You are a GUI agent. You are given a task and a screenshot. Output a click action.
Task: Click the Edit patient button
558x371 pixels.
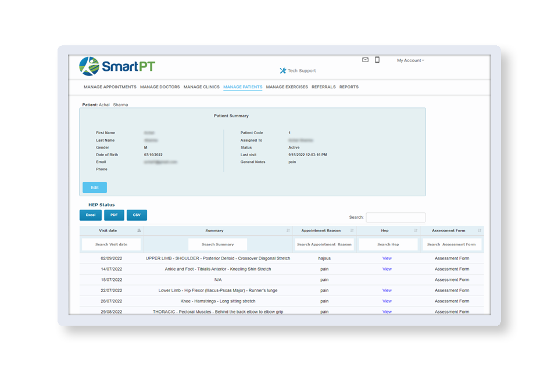pyautogui.click(x=95, y=188)
